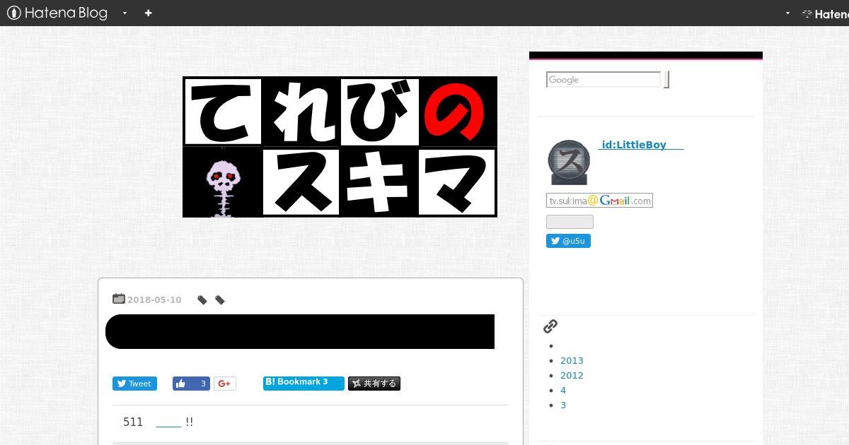The image size is (849, 445).
Task: Open the 2013 sidebar link
Action: (572, 360)
